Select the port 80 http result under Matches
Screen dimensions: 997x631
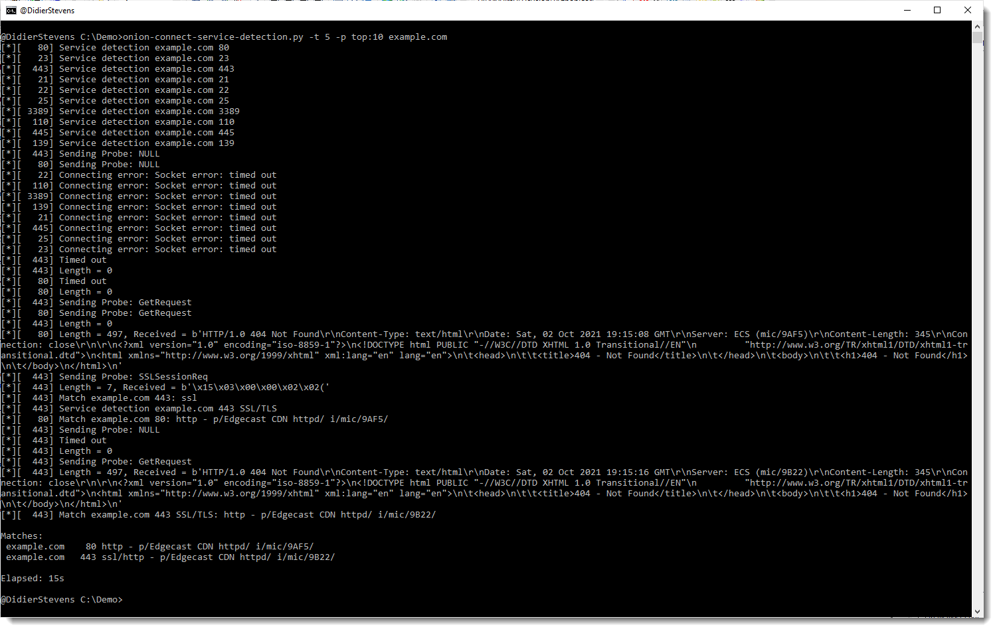tap(159, 547)
